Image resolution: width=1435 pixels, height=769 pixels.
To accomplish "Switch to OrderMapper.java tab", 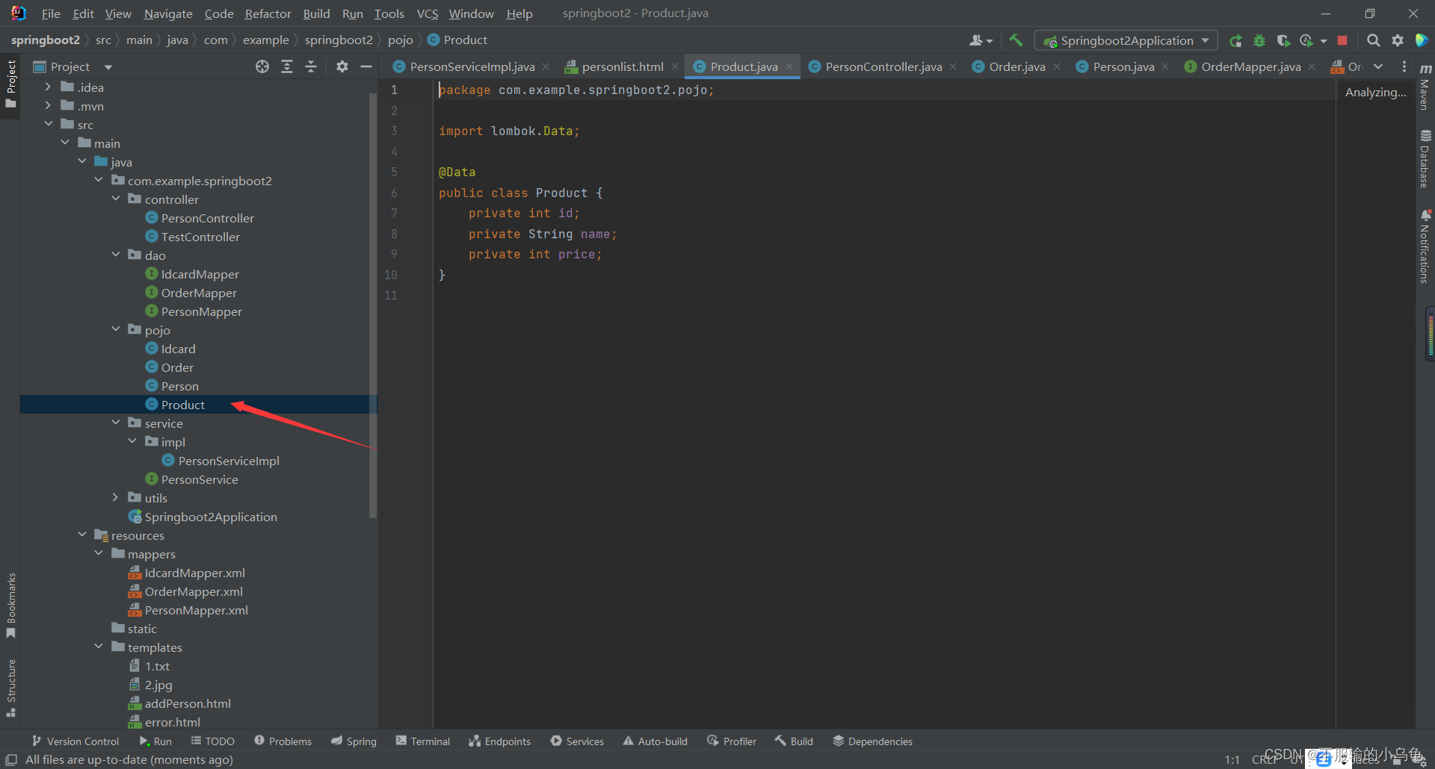I will [x=1250, y=66].
